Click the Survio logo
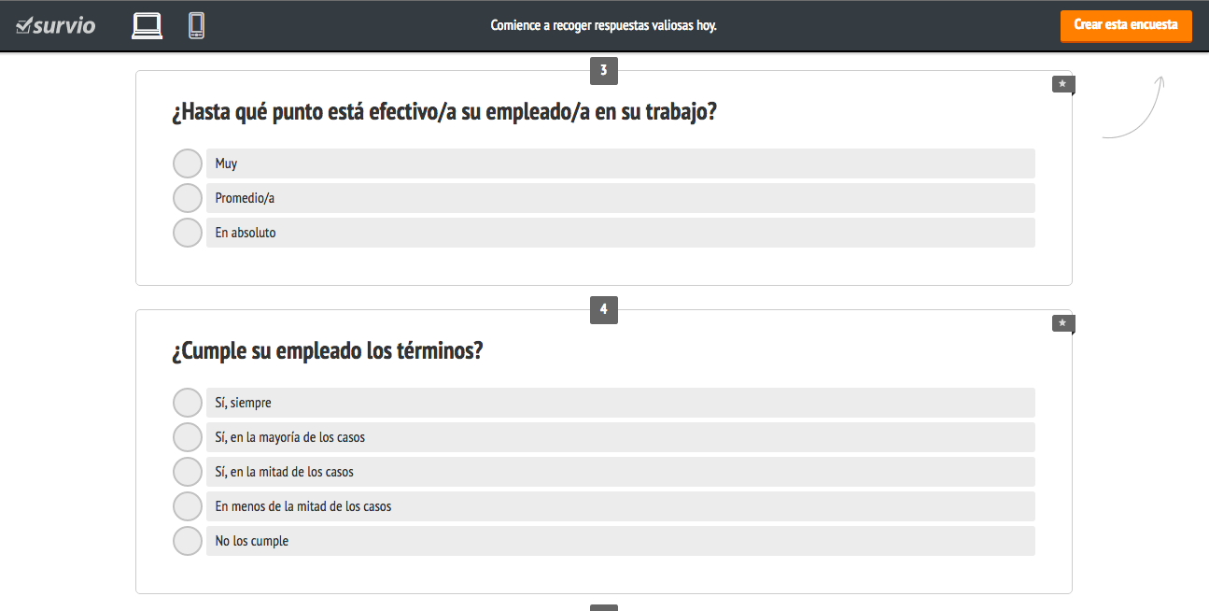This screenshot has width=1209, height=611. coord(56,25)
